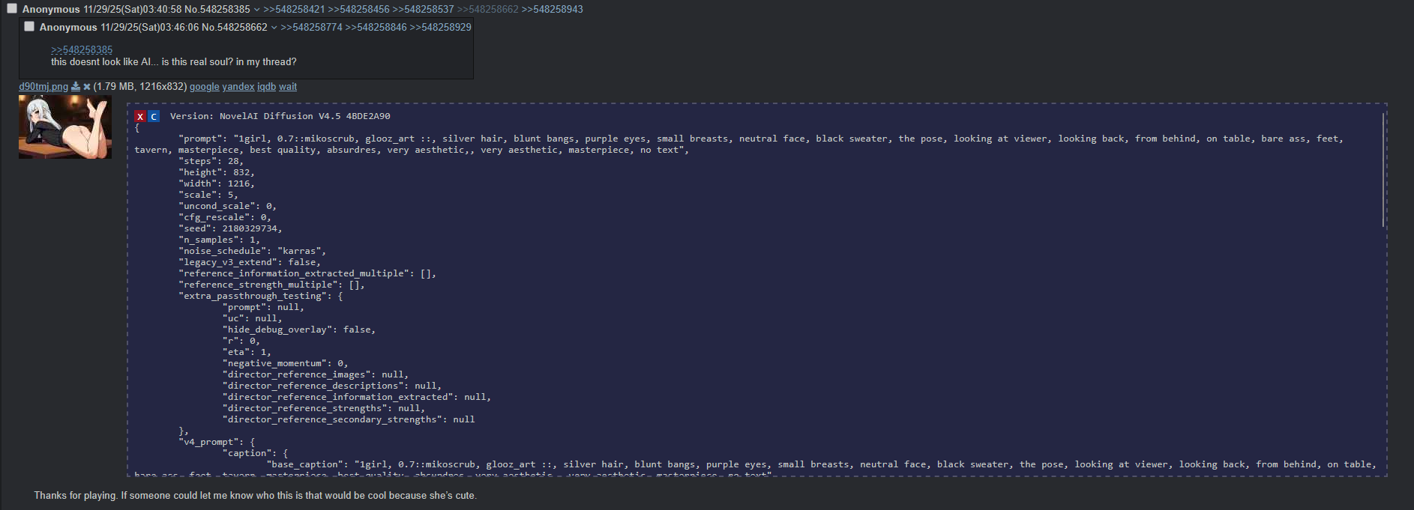Open the d90tmj.png file link

click(43, 87)
